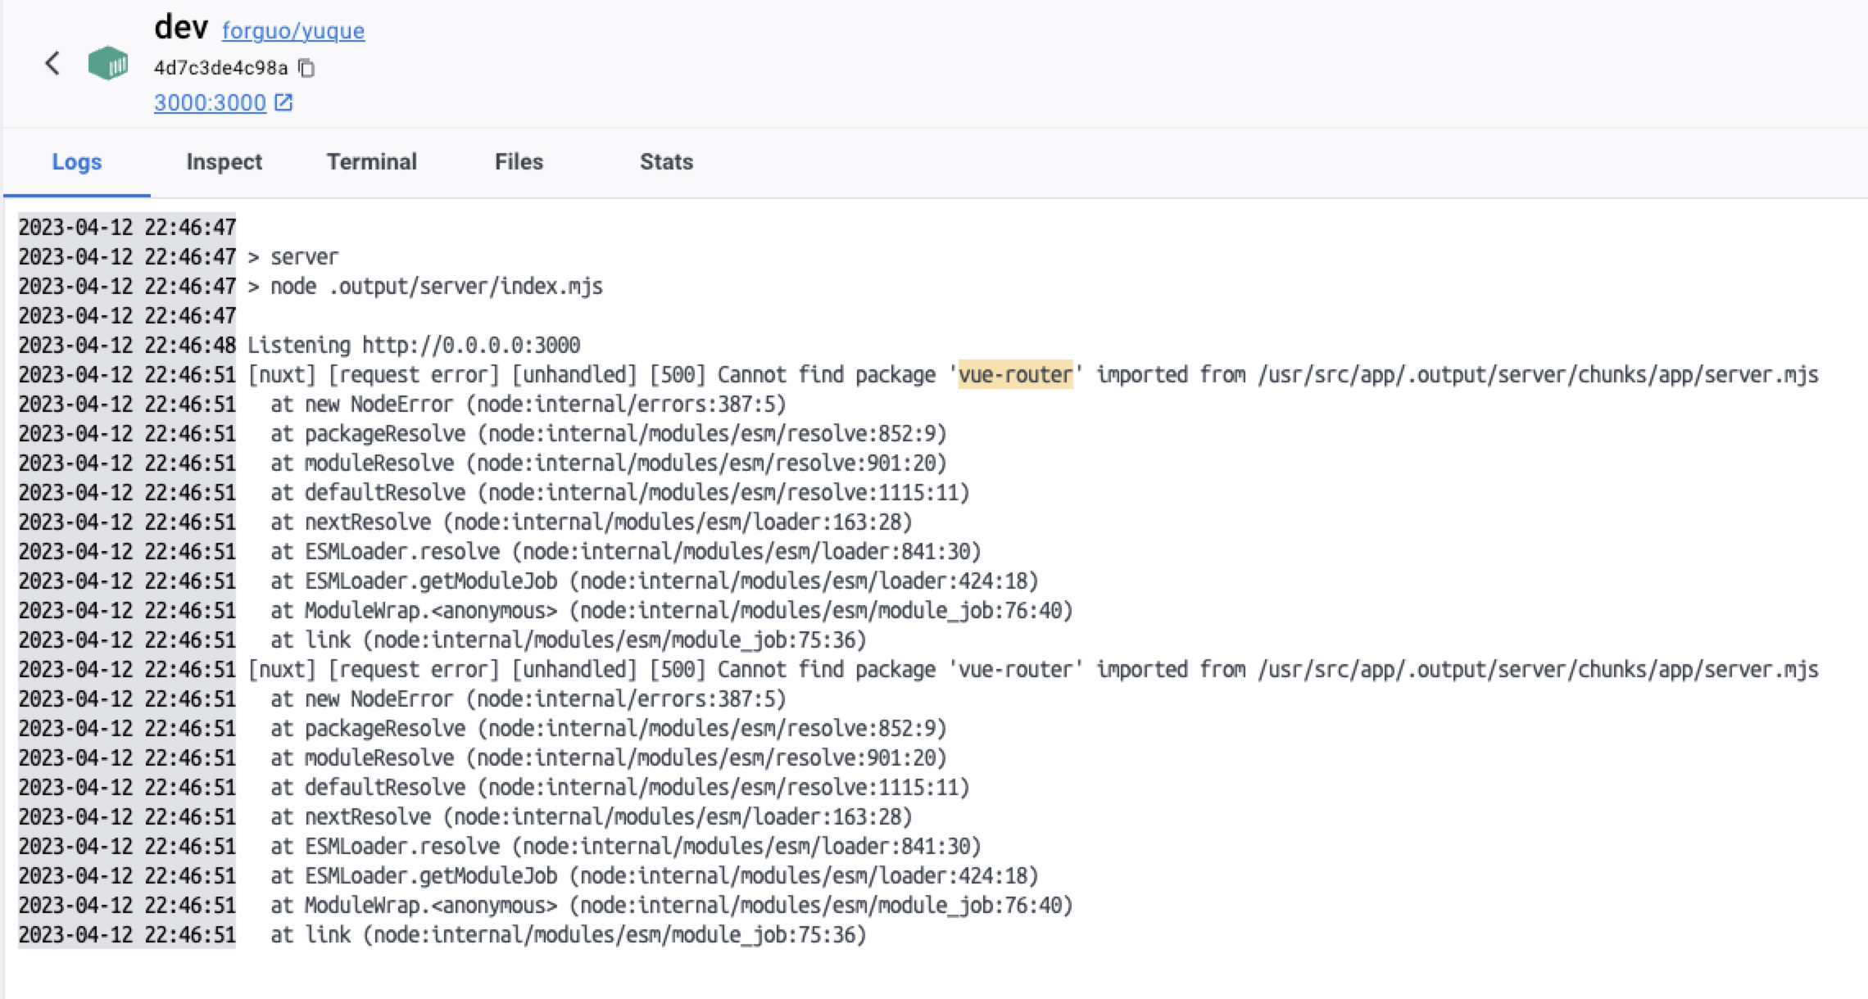This screenshot has height=999, width=1868.
Task: Switch to the Inspect tab
Action: (x=224, y=162)
